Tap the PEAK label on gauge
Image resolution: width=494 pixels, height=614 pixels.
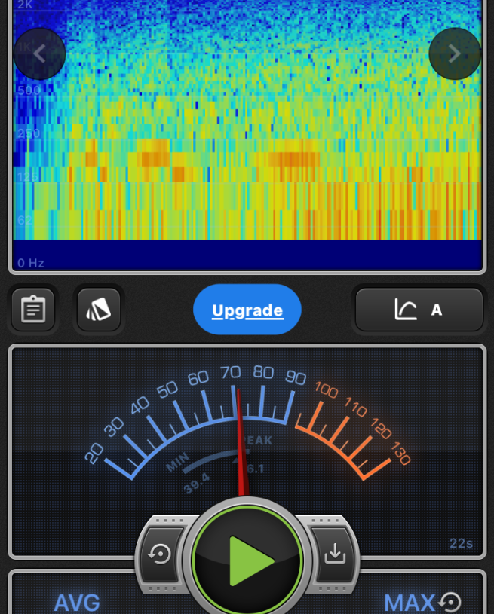(256, 441)
